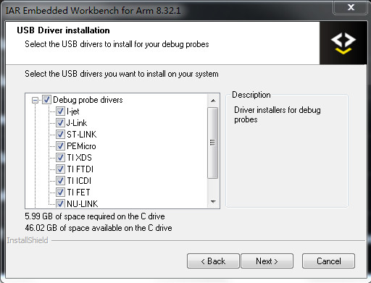Image resolution: width=371 pixels, height=283 pixels.
Task: Select the PEMicro tree item label
Action: click(x=81, y=146)
